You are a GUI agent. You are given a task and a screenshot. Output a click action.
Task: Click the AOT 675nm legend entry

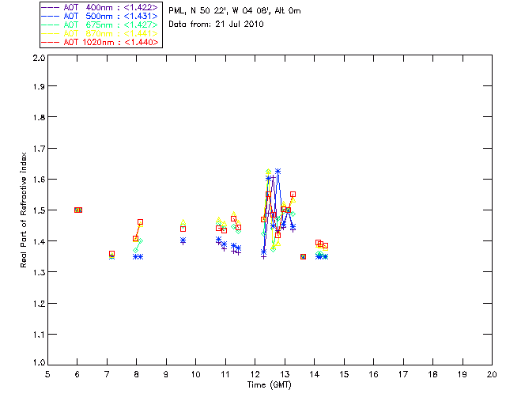[x=100, y=25]
